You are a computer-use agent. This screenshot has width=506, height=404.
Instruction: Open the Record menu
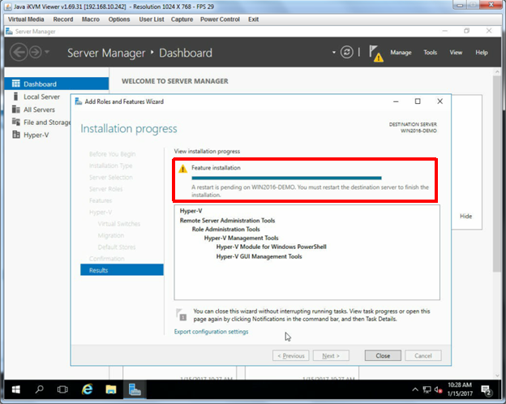coord(63,19)
